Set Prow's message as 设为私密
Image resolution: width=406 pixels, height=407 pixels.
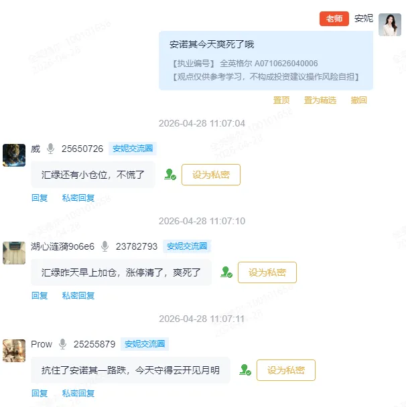285,370
